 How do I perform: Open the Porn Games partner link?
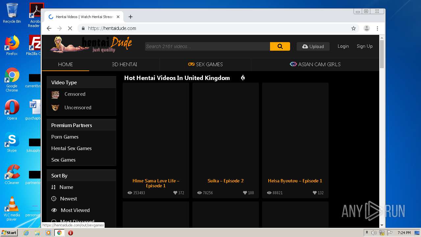coord(65,137)
